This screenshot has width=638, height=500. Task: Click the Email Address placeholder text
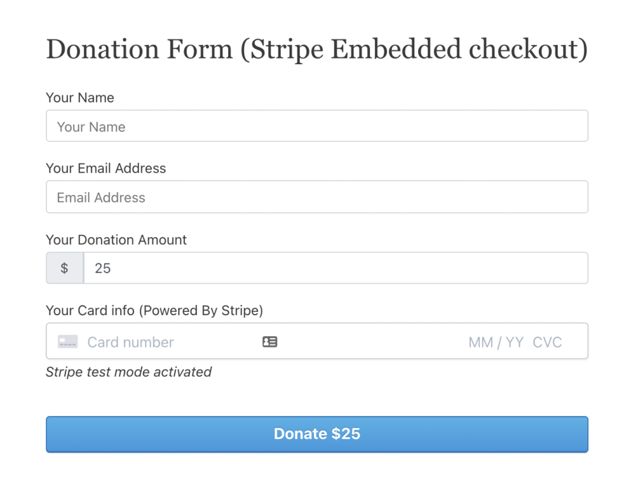[101, 197]
